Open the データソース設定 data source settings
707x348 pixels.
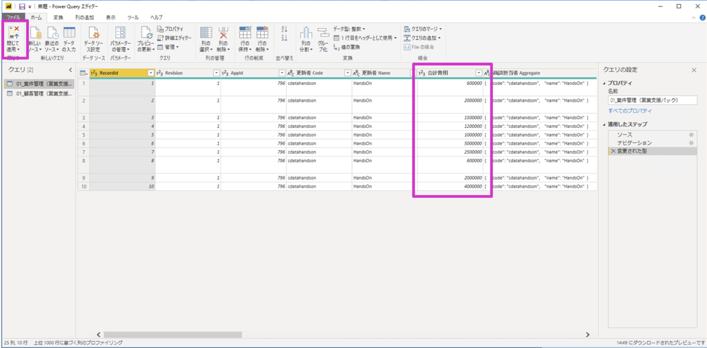(x=92, y=39)
